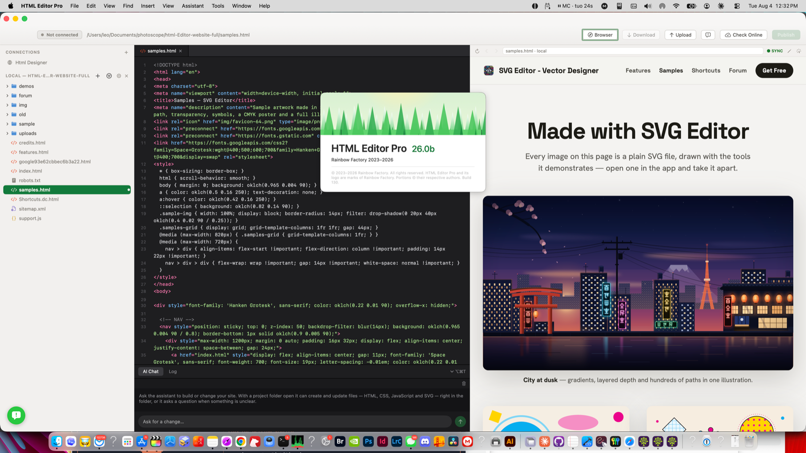The width and height of the screenshot is (806, 453).
Task: Toggle the SYNC indicator
Action: point(775,51)
